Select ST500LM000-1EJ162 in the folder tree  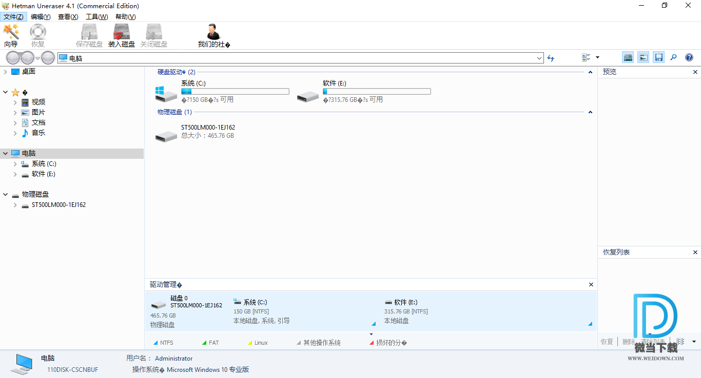pyautogui.click(x=59, y=205)
